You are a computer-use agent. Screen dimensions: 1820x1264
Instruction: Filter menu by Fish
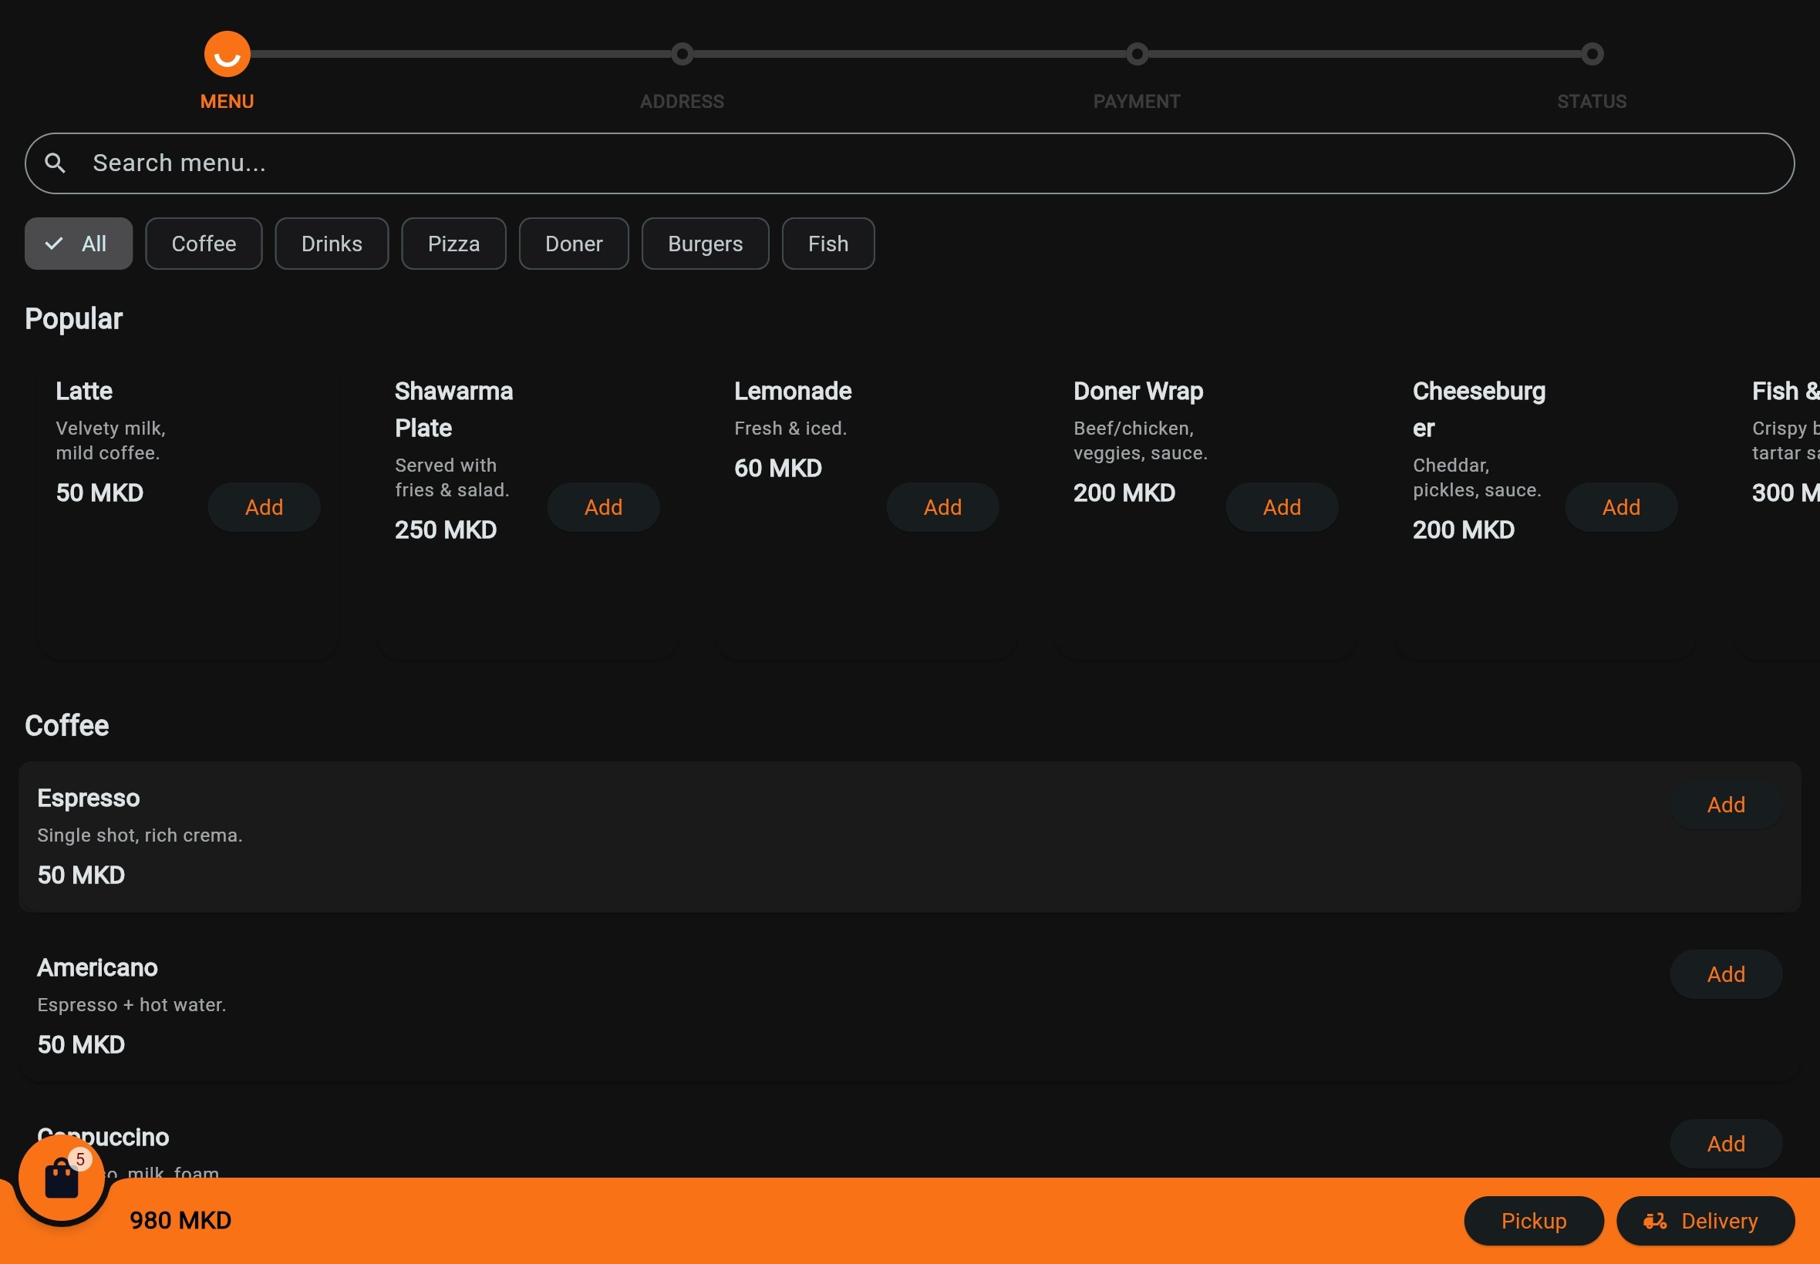tap(827, 244)
